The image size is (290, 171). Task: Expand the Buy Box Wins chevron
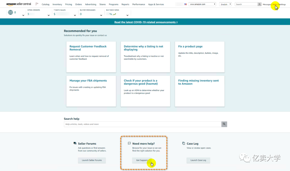pos(128,15)
